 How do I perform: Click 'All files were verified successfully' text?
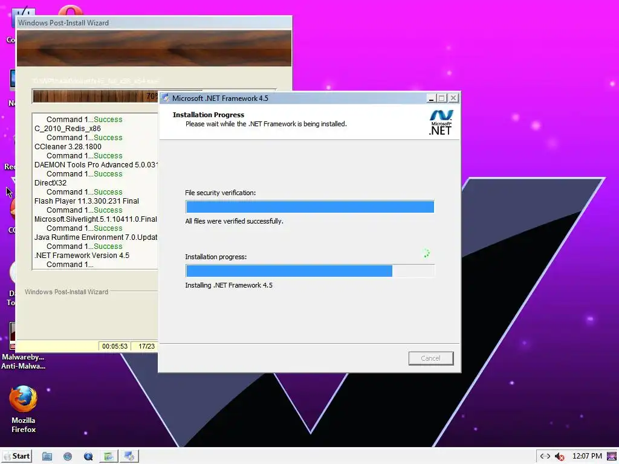click(x=234, y=221)
